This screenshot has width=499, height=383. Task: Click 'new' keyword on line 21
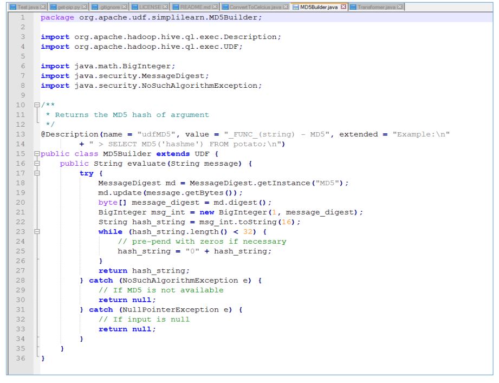[x=207, y=212]
